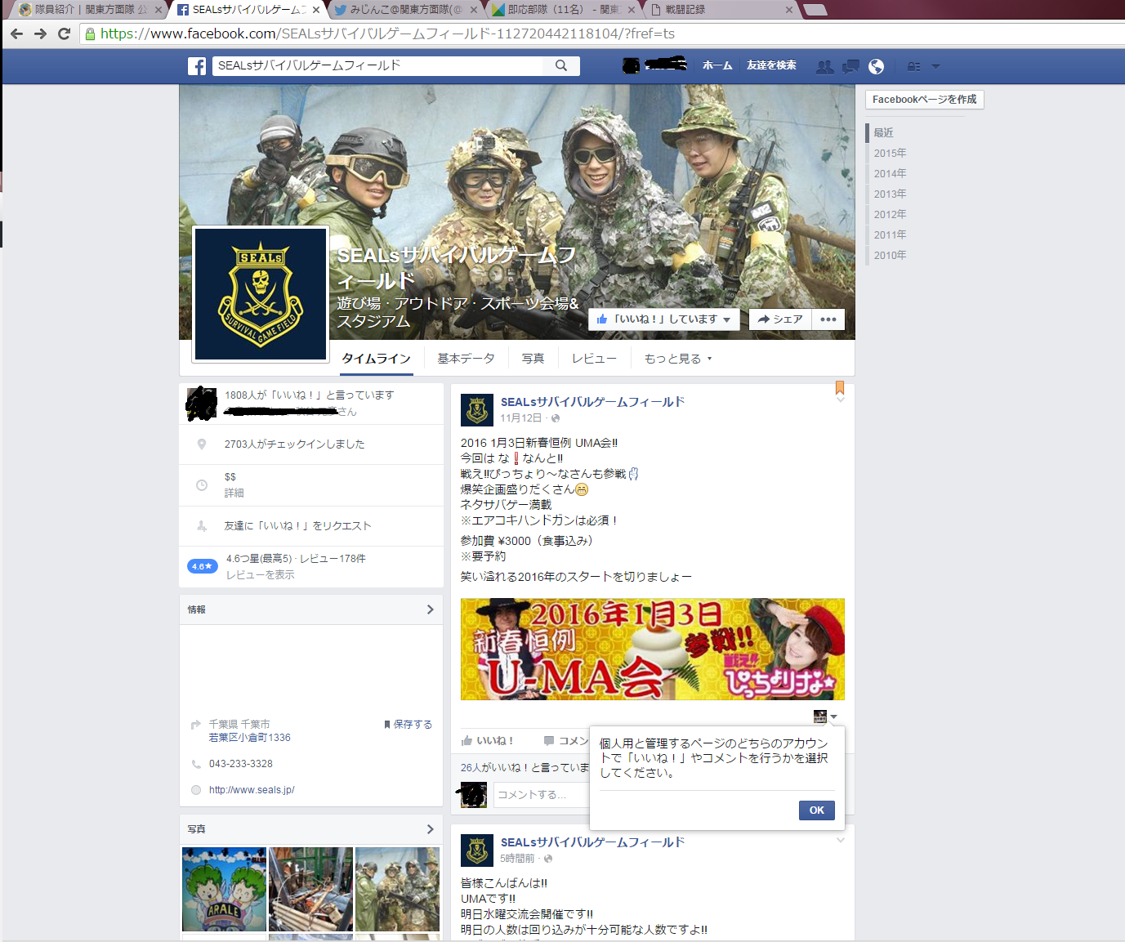Click the Facebook search input field
The width and height of the screenshot is (1125, 942).
pyautogui.click(x=377, y=65)
